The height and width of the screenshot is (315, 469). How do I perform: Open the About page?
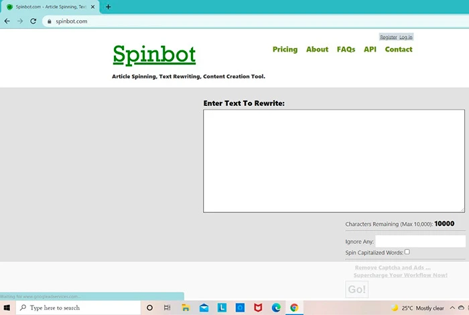317,50
